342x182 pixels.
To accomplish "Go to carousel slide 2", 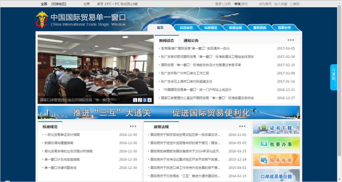I will tap(140, 100).
